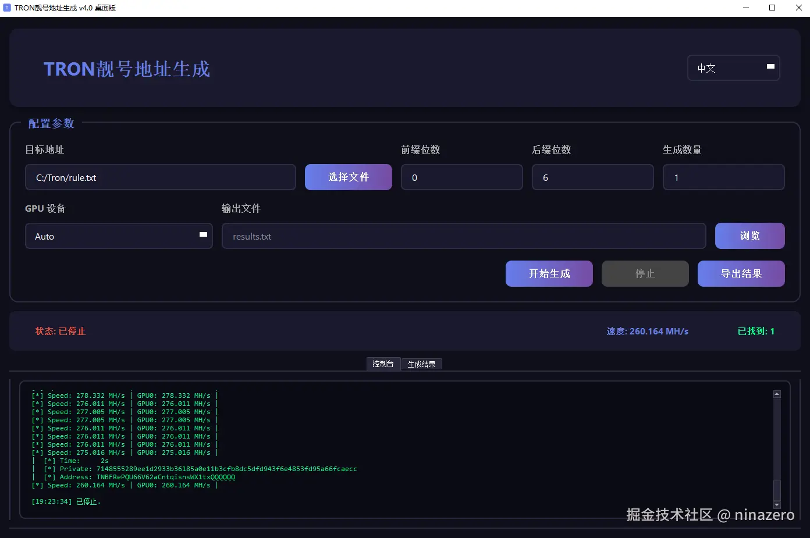The width and height of the screenshot is (810, 538).
Task: Click the Speed: 278.332 MH/s console line
Action: pyautogui.click(x=125, y=396)
